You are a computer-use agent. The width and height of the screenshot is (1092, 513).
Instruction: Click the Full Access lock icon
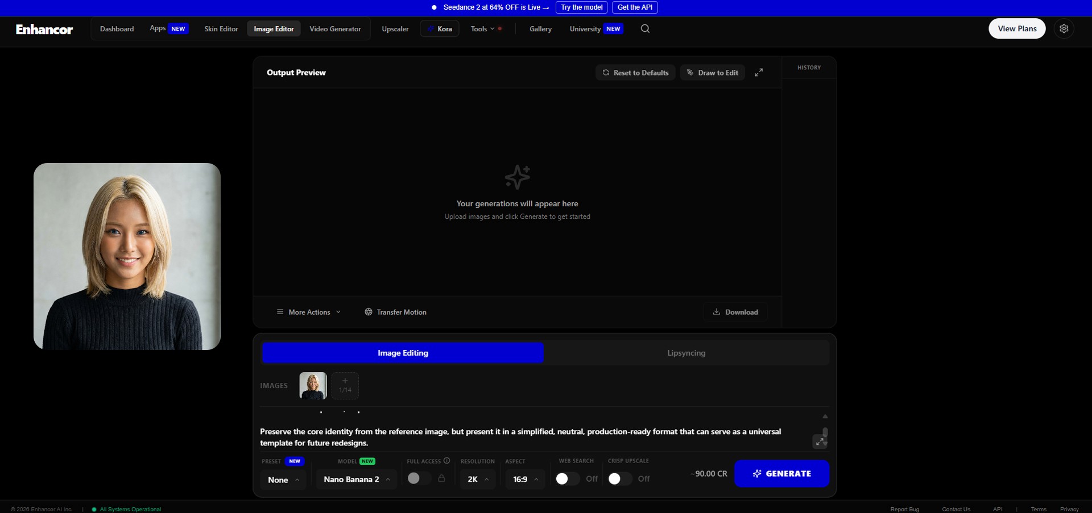pos(441,478)
